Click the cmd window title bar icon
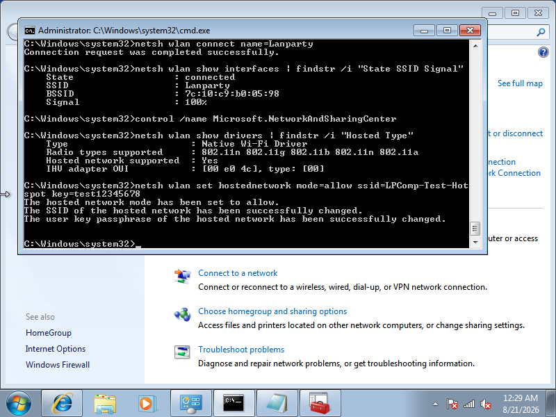Viewport: 556px width, 417px height. [30, 31]
